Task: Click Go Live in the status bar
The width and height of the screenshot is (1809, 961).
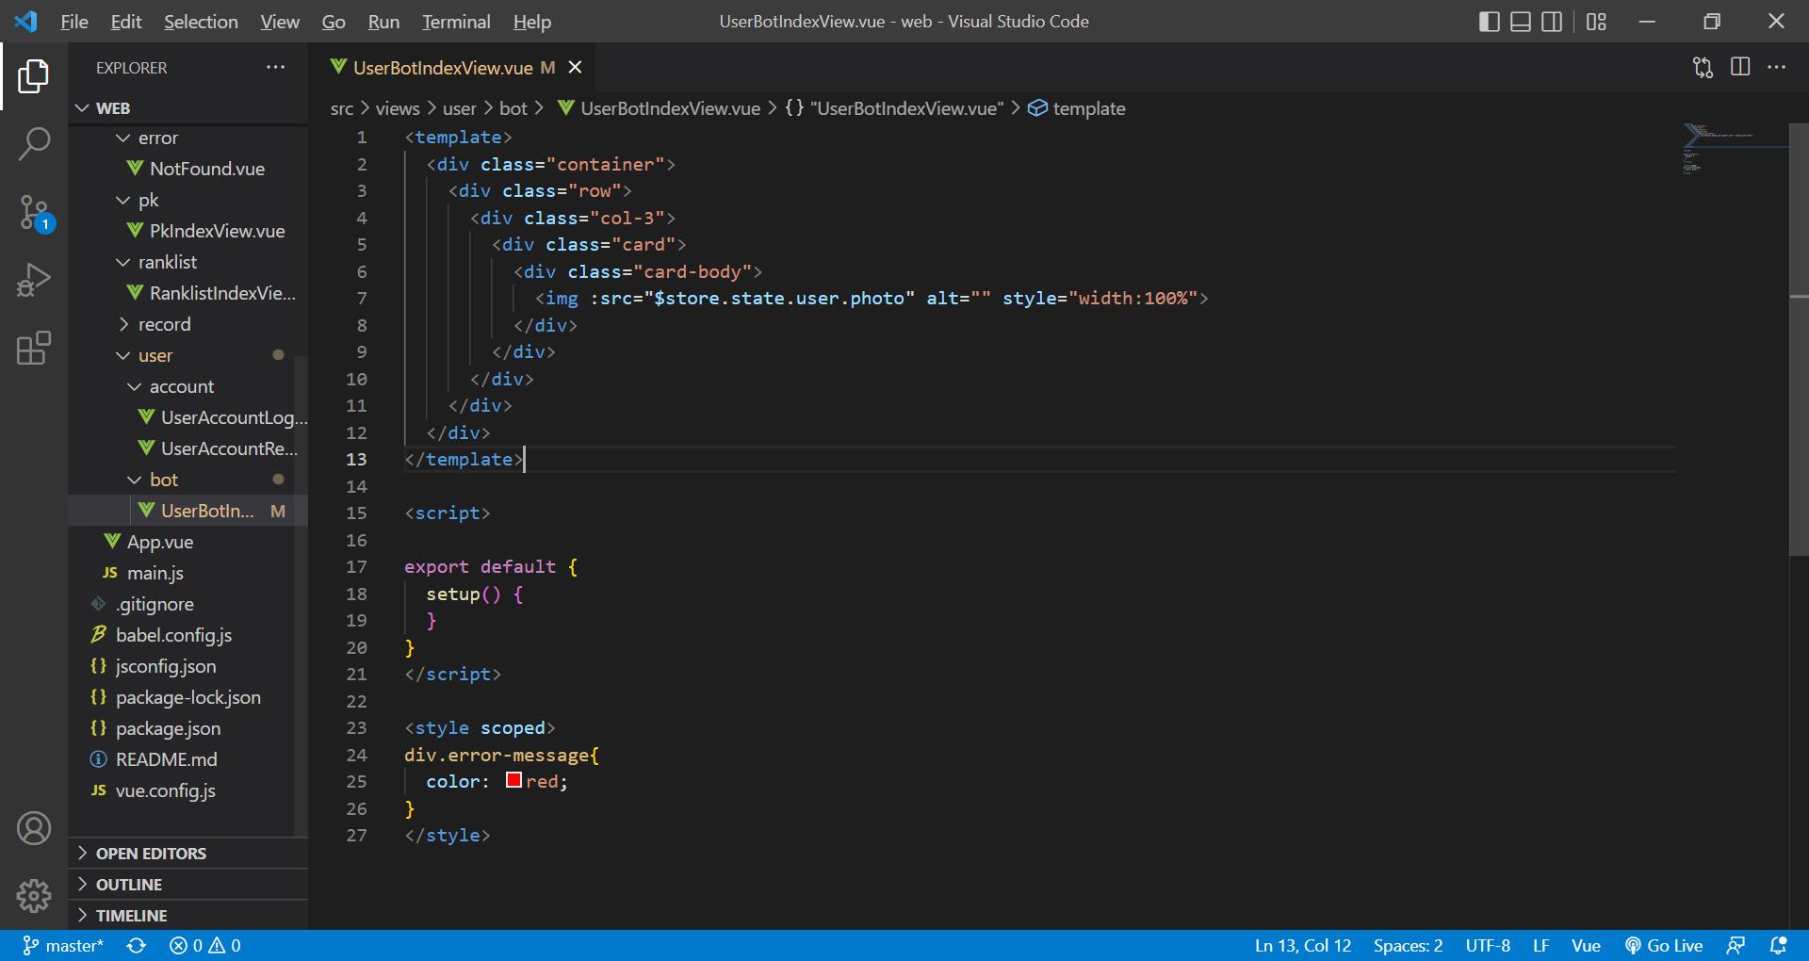Action: [1665, 945]
